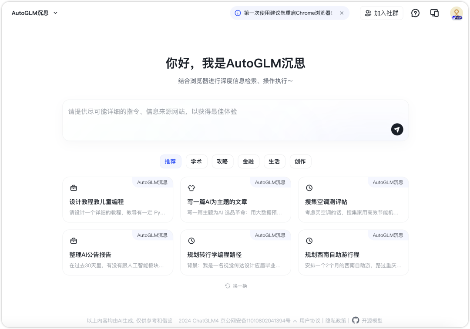Open the 整理AI公告报告 card title
The image size is (470, 329).
(x=90, y=255)
